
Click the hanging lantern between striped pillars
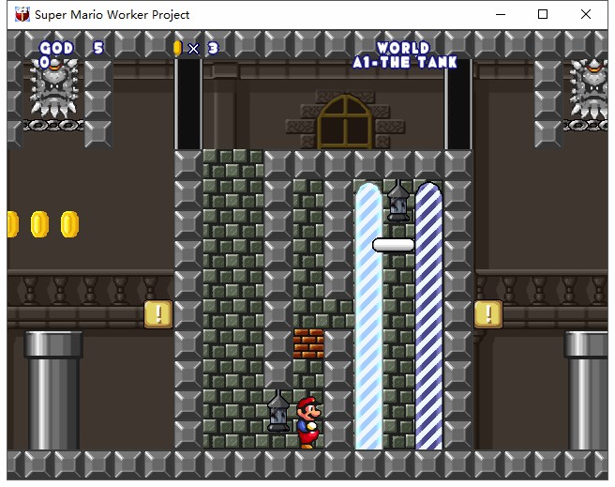click(x=398, y=201)
